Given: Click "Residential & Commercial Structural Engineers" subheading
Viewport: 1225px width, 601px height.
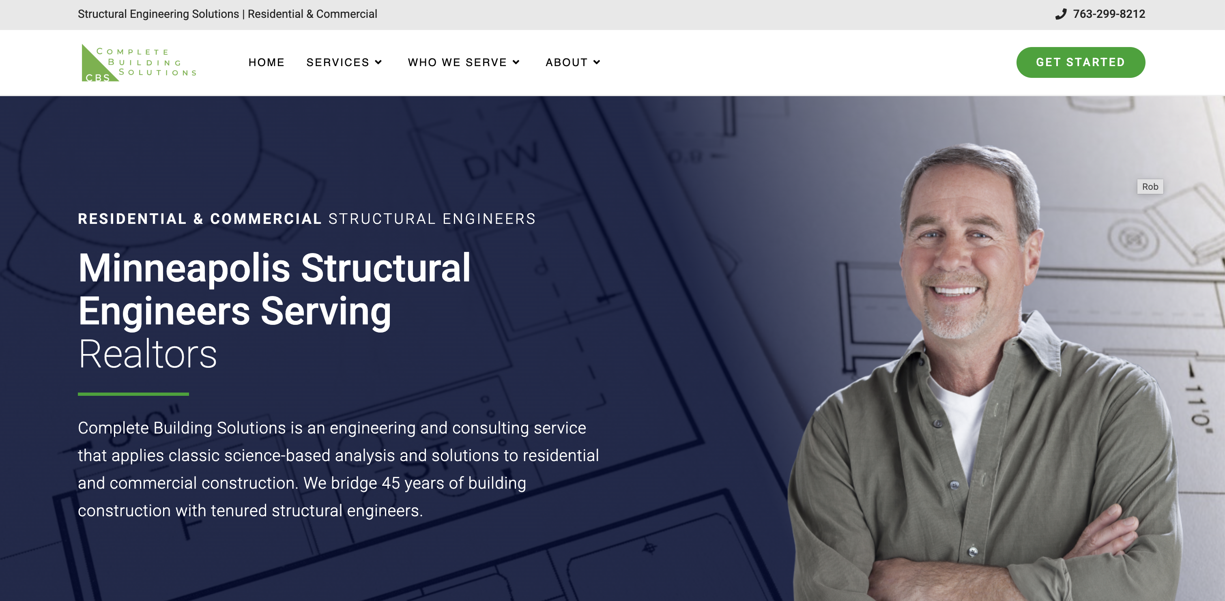Looking at the screenshot, I should point(307,219).
